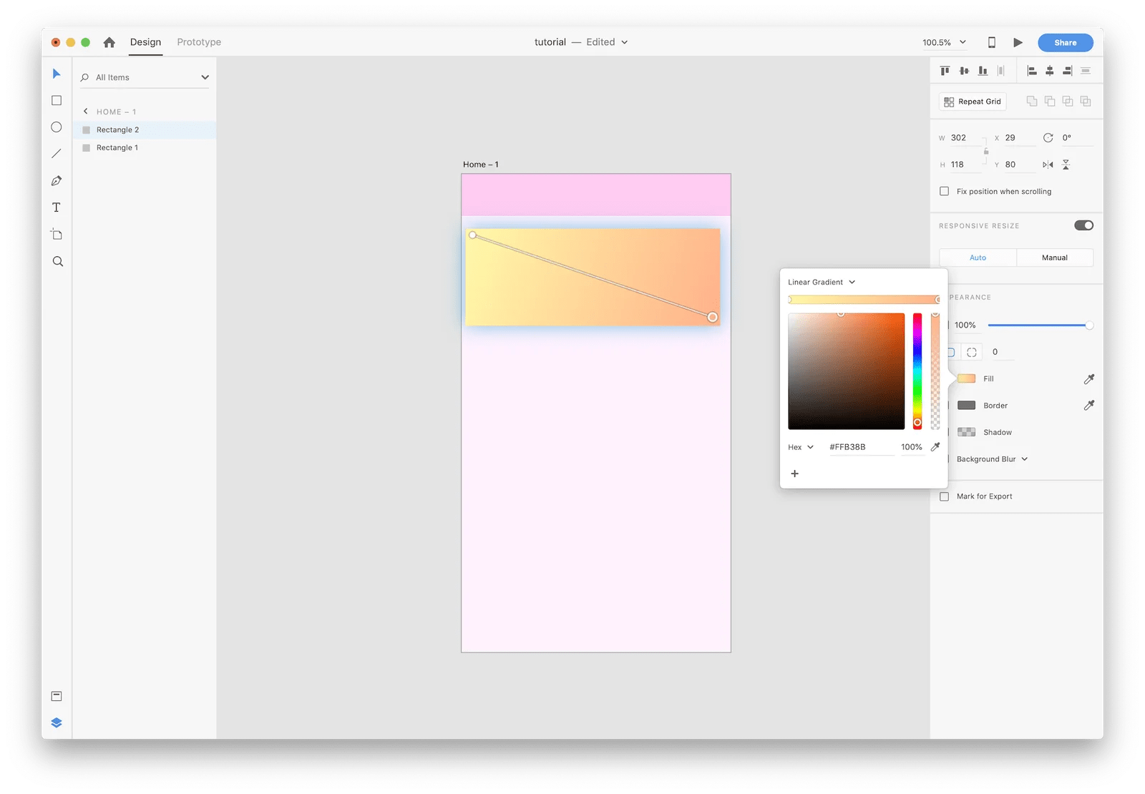1145x794 pixels.
Task: Click the boolean Subtract operation icon
Action: pyautogui.click(x=1050, y=102)
